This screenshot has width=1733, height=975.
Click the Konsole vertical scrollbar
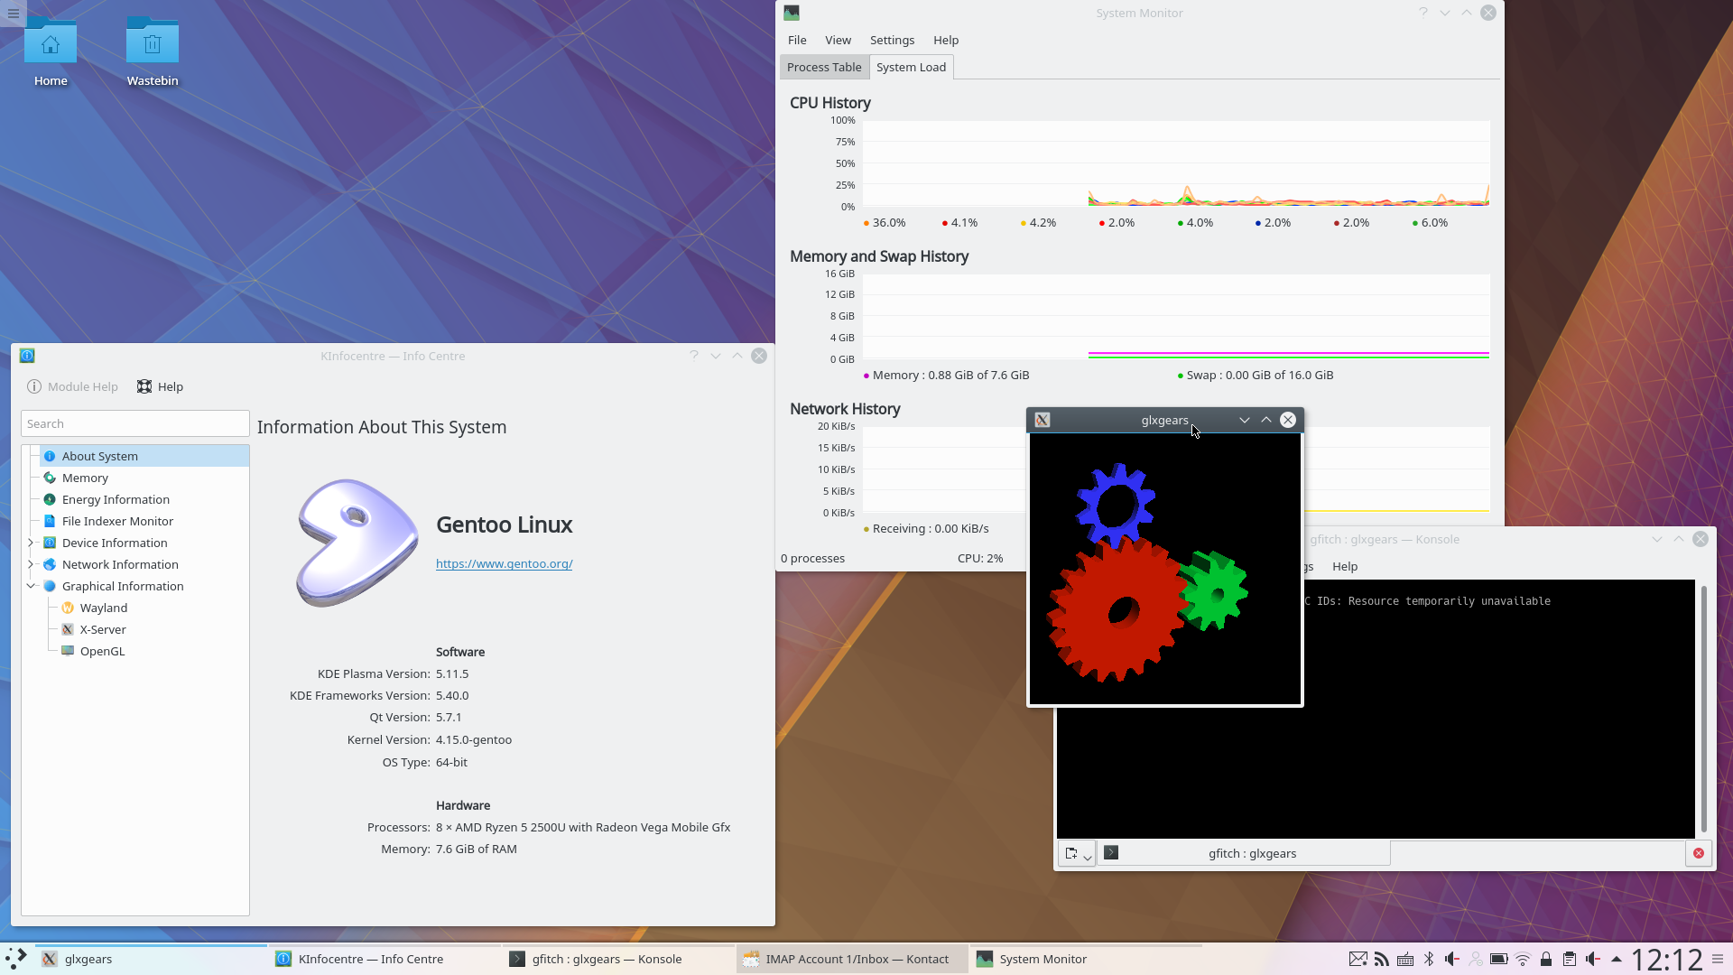point(1703,709)
